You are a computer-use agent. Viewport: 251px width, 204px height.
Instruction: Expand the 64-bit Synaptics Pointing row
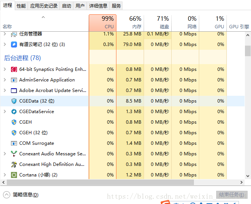(5, 69)
